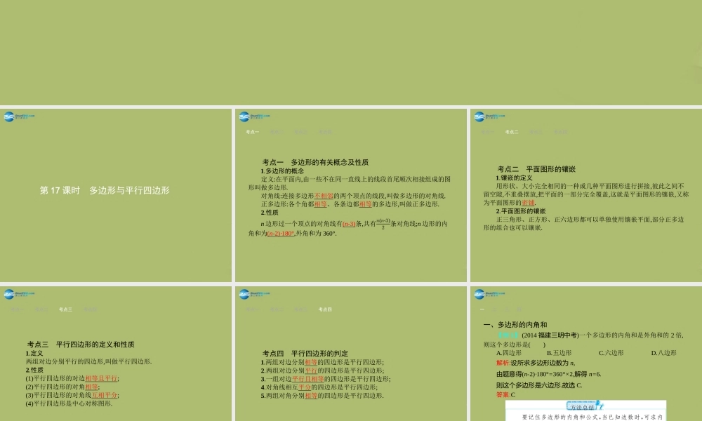702x421 pixels.
Task: Click the red underlined answer '密铺'
Action: click(x=529, y=203)
